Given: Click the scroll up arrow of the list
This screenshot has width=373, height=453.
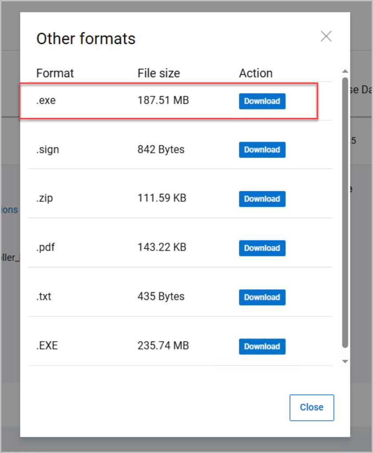Looking at the screenshot, I should (x=345, y=71).
